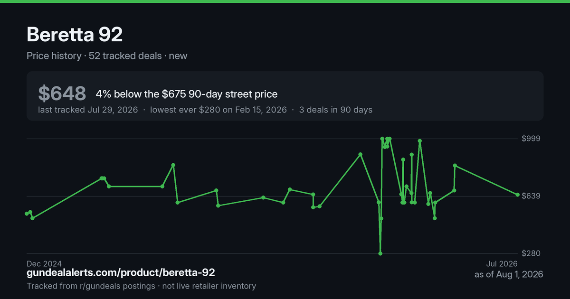This screenshot has width=570, height=299.
Task: Click the 'as of Aug 1, 2026' text
Action: click(509, 275)
